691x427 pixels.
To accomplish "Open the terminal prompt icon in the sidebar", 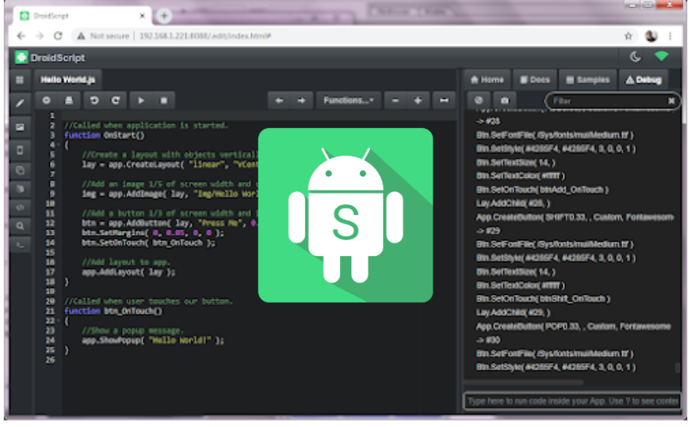I will (x=20, y=244).
